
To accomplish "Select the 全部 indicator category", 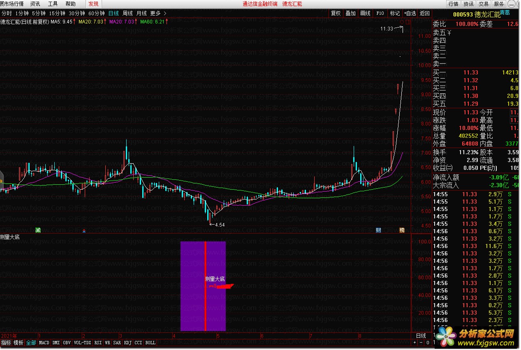I will pyautogui.click(x=31, y=343).
